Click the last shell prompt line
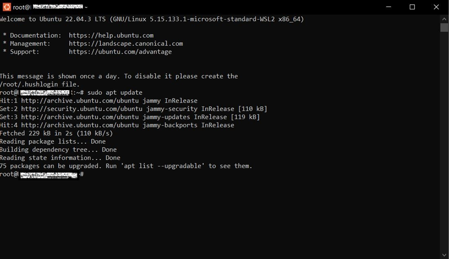This screenshot has width=449, height=259. [42, 175]
